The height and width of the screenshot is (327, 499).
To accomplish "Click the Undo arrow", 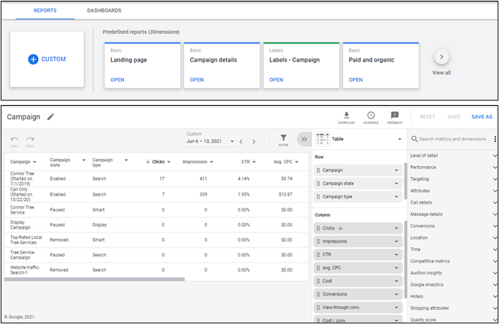I will [x=14, y=139].
